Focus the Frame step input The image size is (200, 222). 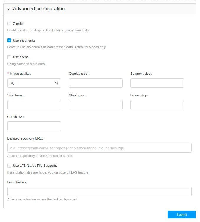(157, 105)
